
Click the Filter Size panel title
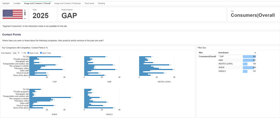(202, 48)
